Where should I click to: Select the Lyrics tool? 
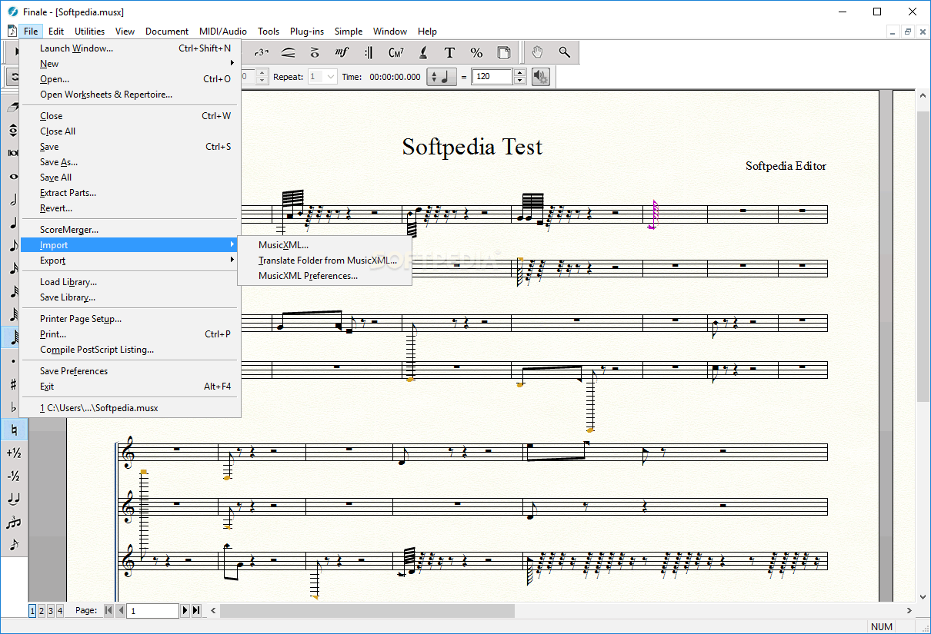423,52
